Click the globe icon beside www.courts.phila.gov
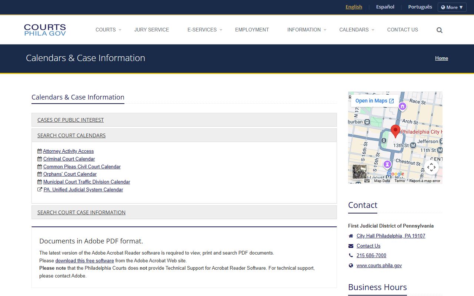474x296 pixels. coord(351,266)
